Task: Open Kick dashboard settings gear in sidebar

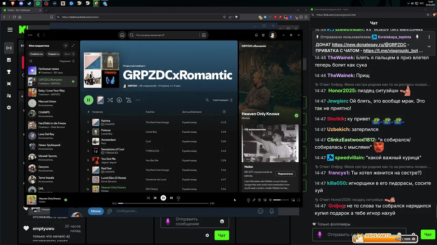Action: 9,108
